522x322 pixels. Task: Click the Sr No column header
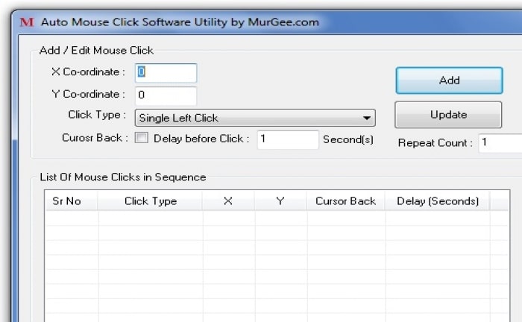coord(71,201)
